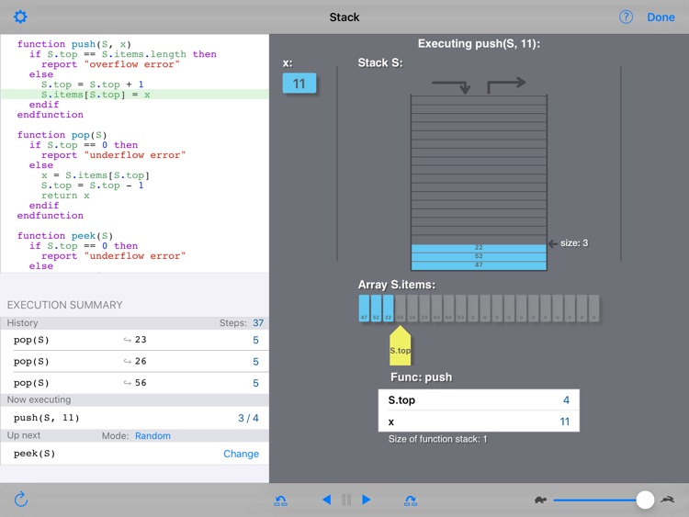The width and height of the screenshot is (689, 517).
Task: Click array cell containing 22
Action: click(x=388, y=308)
